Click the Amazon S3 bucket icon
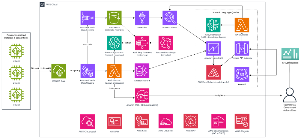 114,18
